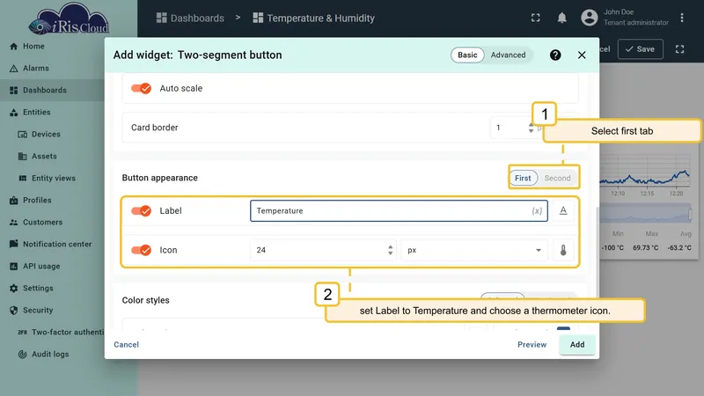Toggle the Auto scale switch

141,89
